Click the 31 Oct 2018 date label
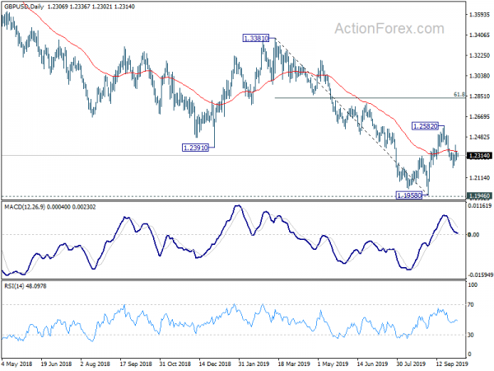 pyautogui.click(x=175, y=364)
